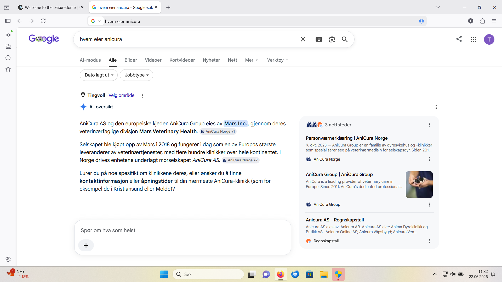List all open tabs with the chevron
Viewport: 502px width, 282px height.
438,7
